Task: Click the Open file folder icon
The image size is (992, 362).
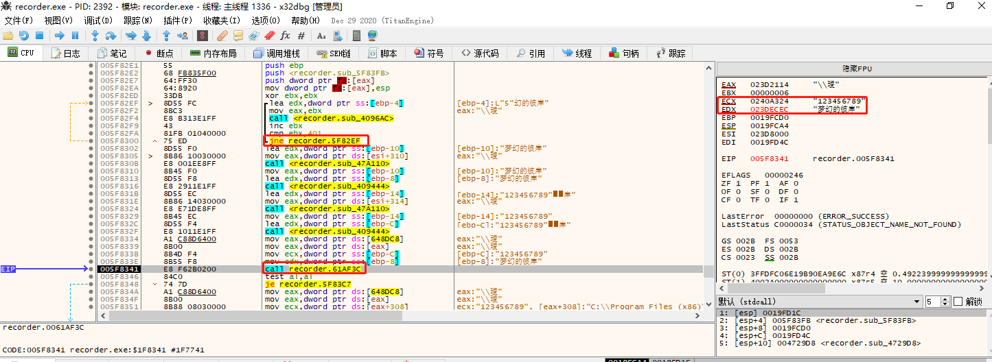Action: (x=8, y=35)
